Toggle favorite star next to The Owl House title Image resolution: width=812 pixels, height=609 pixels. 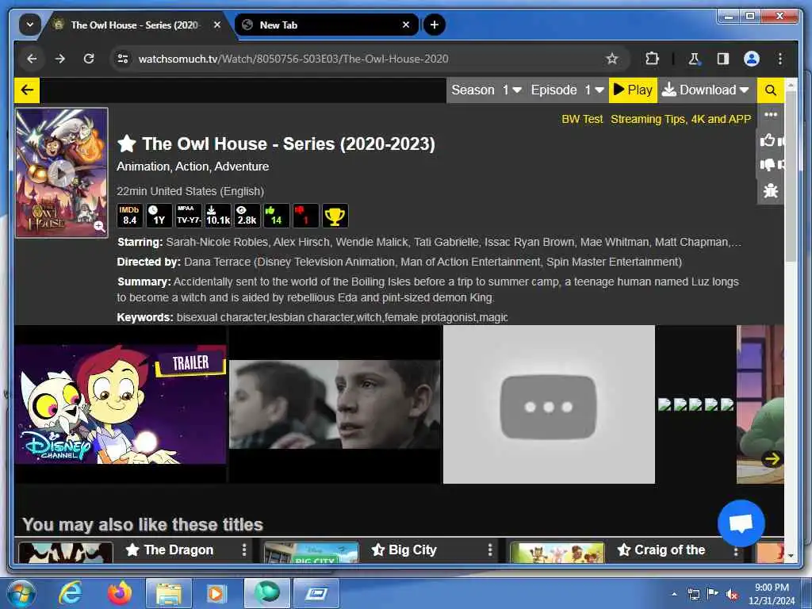127,144
